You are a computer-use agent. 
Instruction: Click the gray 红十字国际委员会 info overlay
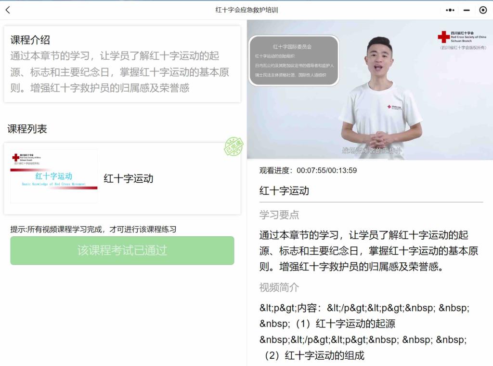pos(294,60)
